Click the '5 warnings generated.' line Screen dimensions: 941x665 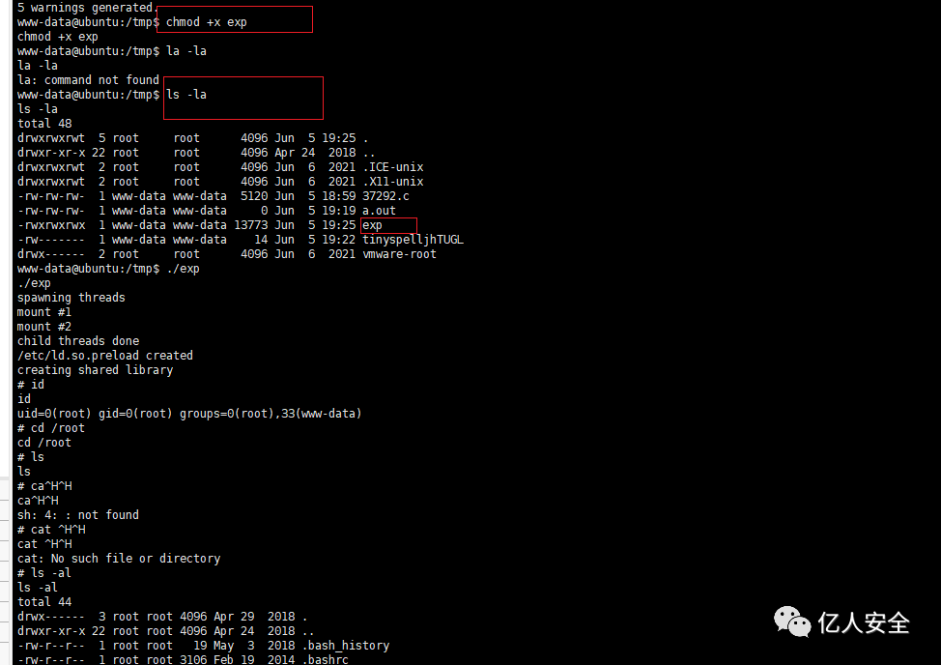[88, 7]
